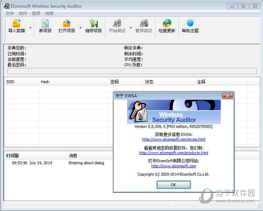Expand the dropdown arrow beside 开始测试

(x=131, y=28)
